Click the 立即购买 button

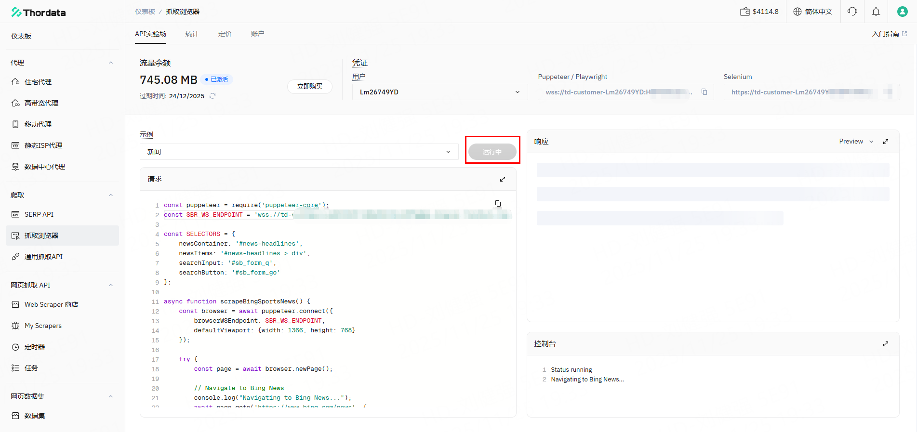click(310, 87)
